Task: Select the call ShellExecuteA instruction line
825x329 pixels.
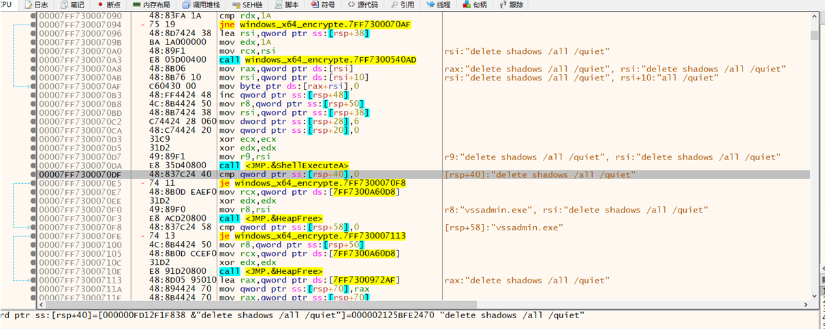Action: coord(283,166)
